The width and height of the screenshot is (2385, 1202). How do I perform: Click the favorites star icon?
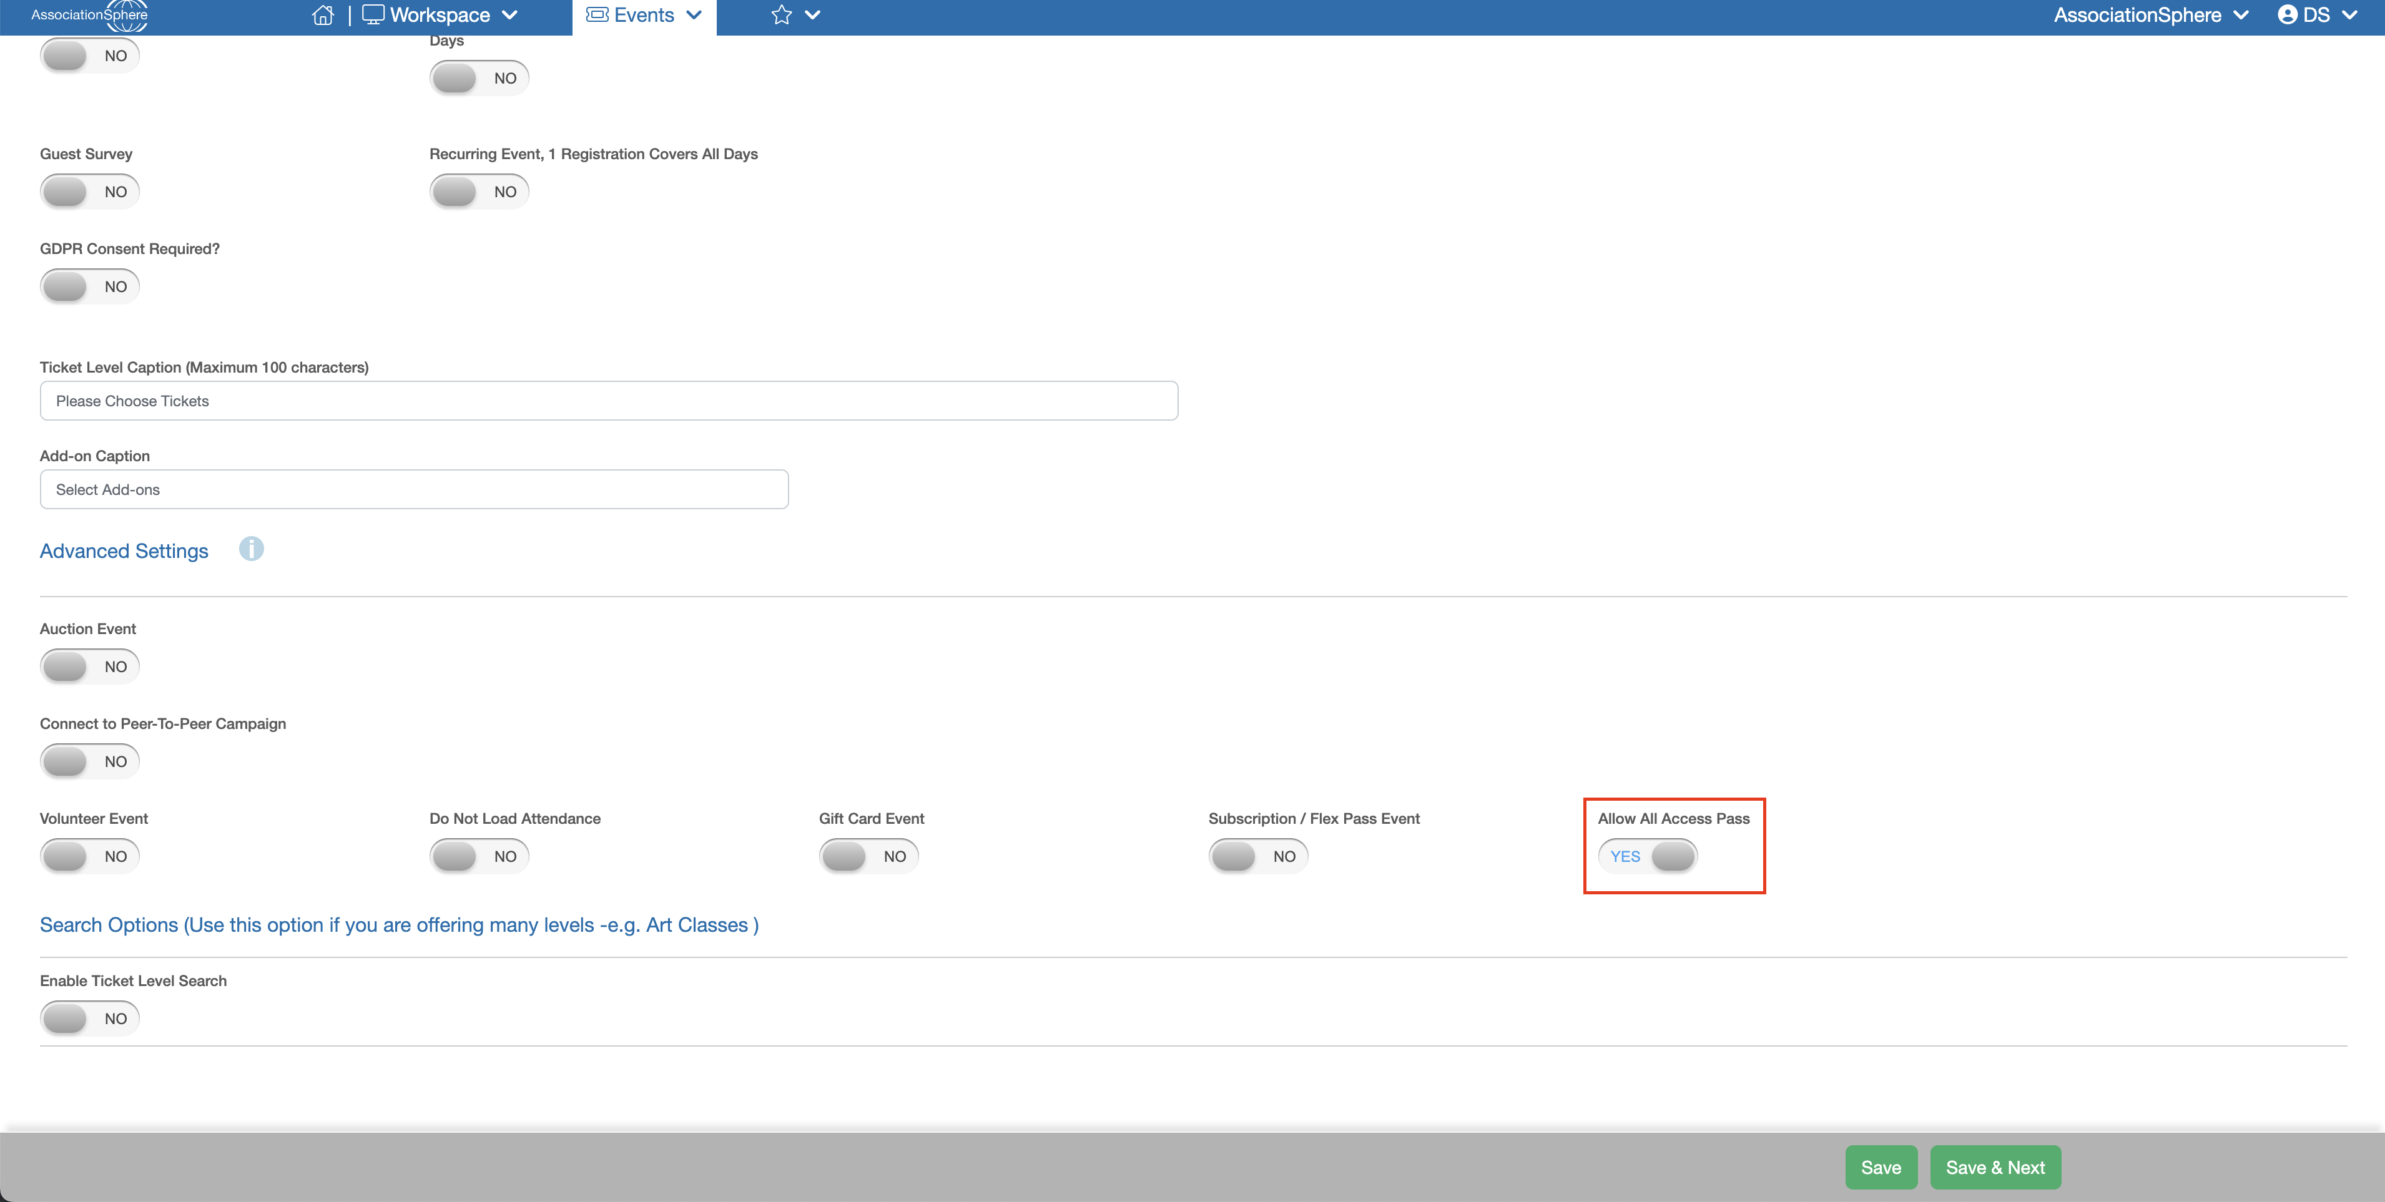pyautogui.click(x=782, y=15)
